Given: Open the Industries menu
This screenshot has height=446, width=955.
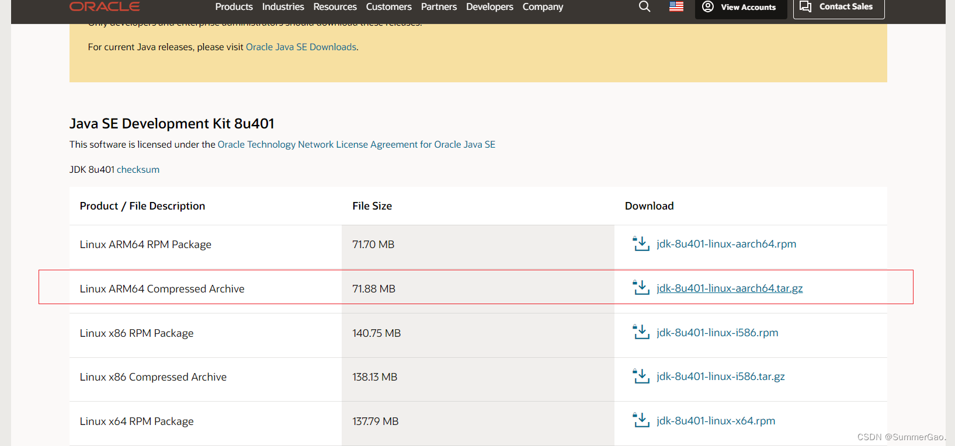Looking at the screenshot, I should (x=283, y=7).
